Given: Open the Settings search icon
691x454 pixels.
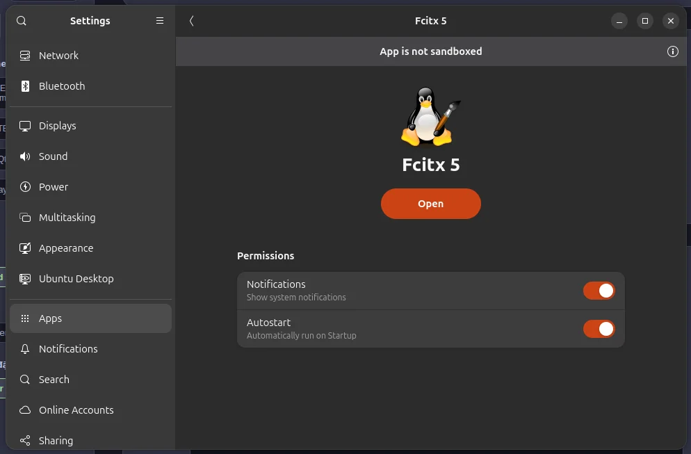Looking at the screenshot, I should pyautogui.click(x=21, y=21).
